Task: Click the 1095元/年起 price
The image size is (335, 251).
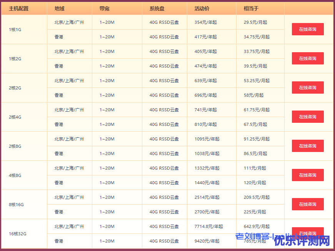Action: [207, 139]
